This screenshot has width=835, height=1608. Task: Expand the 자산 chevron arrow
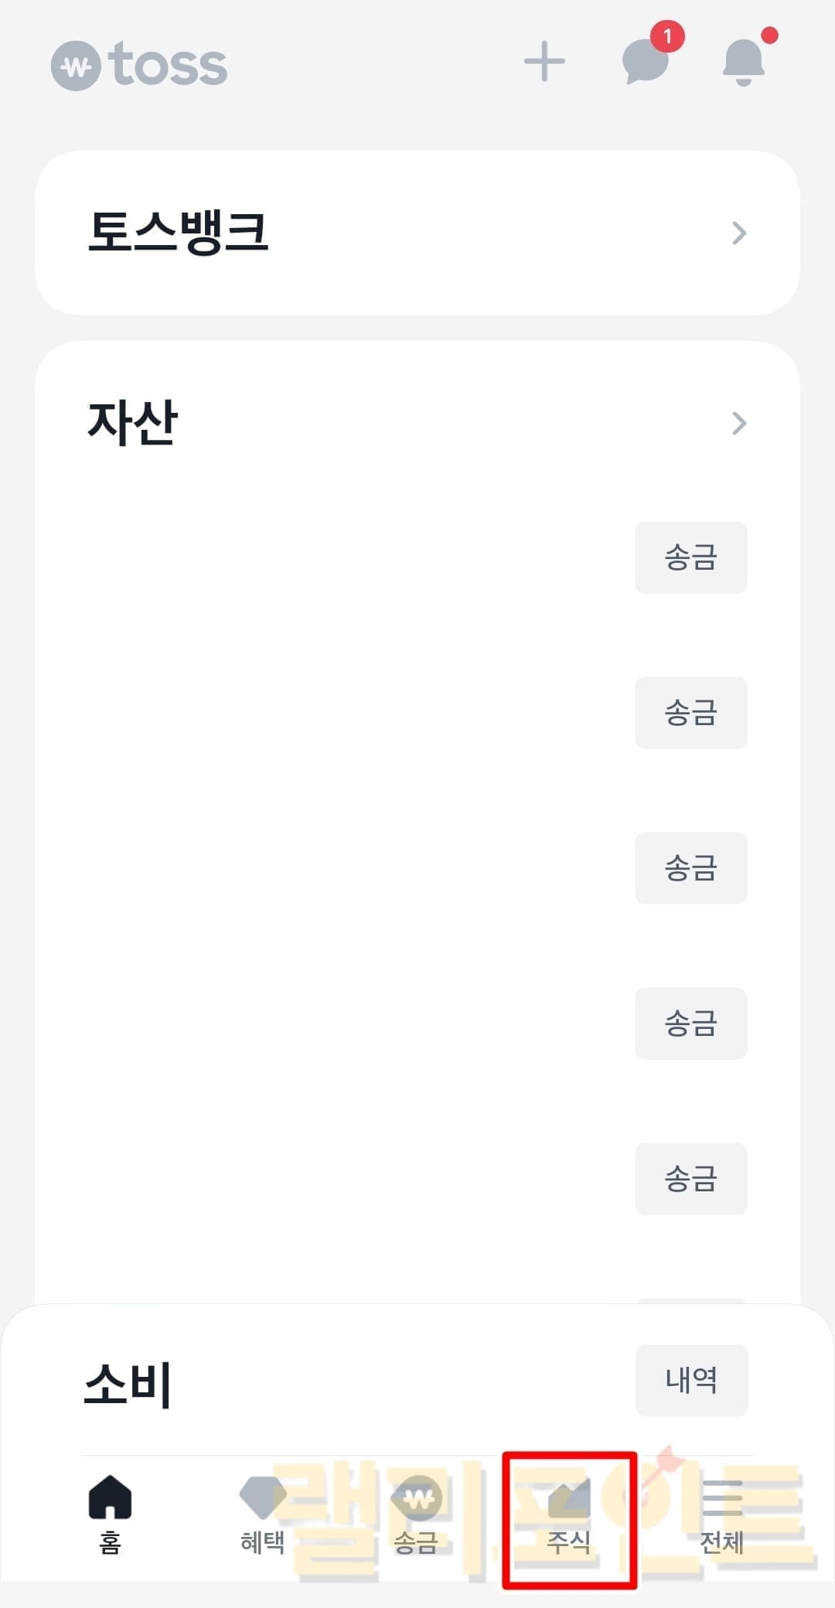coord(739,423)
